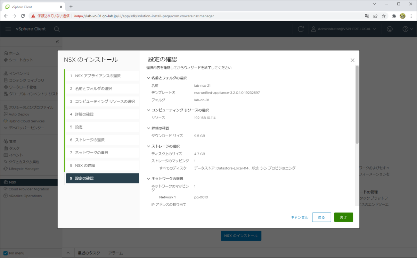Screen dimensions: 417x258
Task: Open the Administrator@VSPHERE.LOCAL user dropdown
Action: (x=343, y=29)
